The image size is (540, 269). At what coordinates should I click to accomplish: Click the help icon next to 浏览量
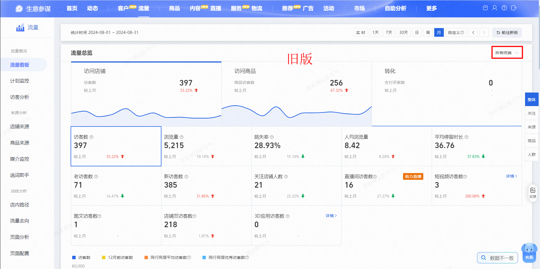click(182, 137)
